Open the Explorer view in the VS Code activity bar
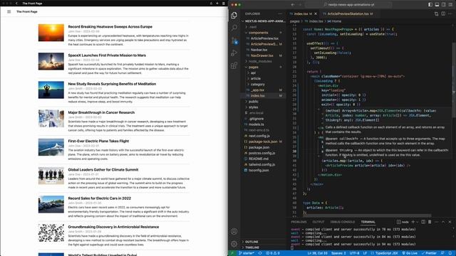456x256 pixels. [234, 15]
